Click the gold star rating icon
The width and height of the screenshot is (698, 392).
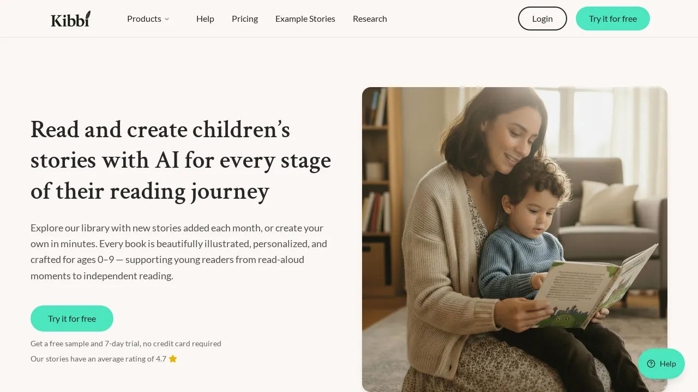click(173, 359)
